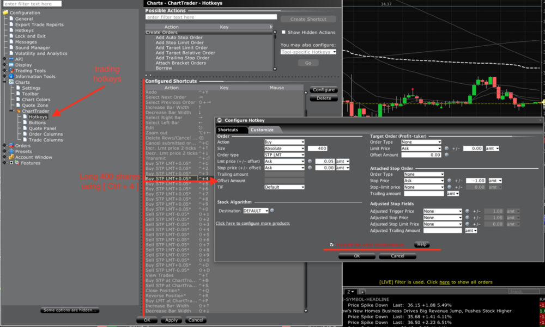
Task: Open the Orders category icon
Action: (11, 146)
